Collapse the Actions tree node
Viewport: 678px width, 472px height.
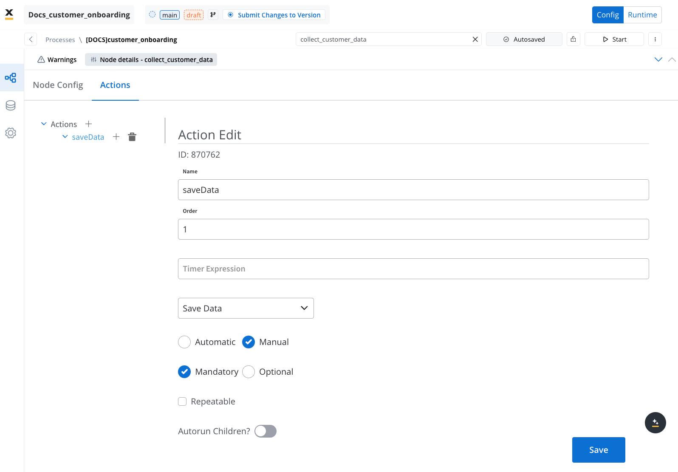coord(44,124)
